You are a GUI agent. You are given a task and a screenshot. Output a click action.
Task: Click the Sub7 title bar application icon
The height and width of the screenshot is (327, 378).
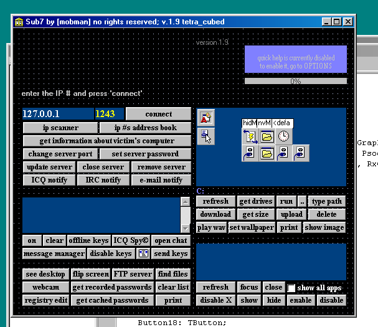(x=19, y=22)
